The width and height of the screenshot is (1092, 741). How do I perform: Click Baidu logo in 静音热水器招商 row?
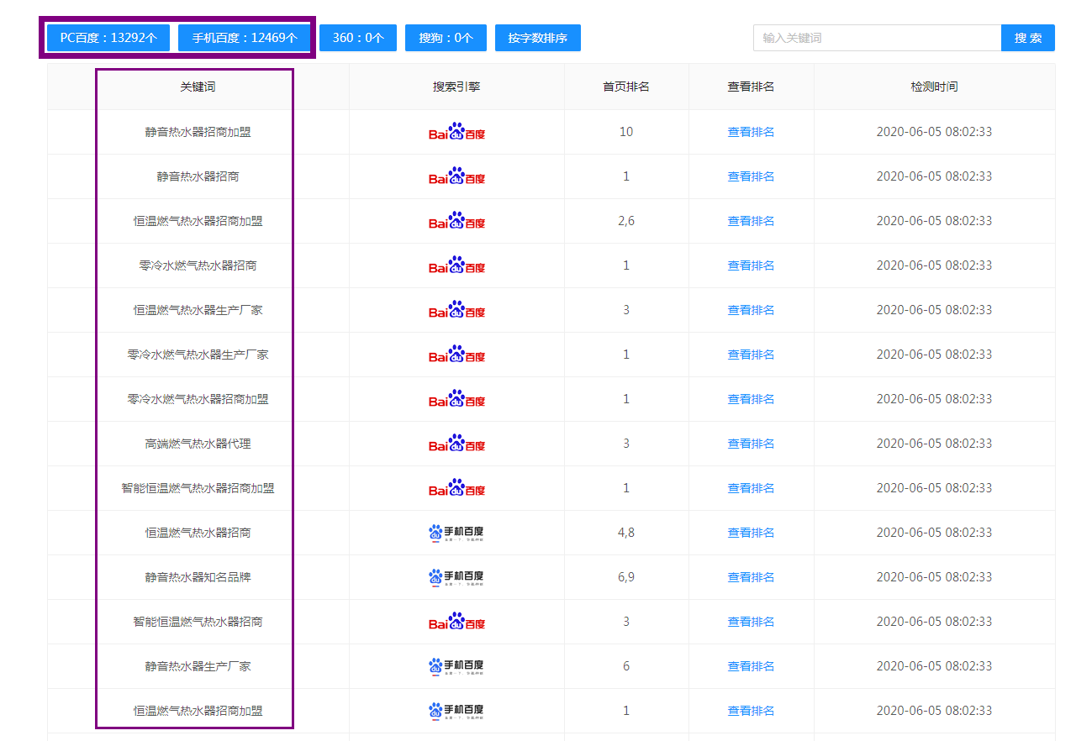456,176
